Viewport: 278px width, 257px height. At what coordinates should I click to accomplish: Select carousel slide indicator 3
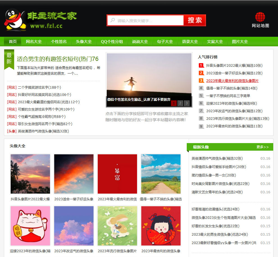click(186, 103)
